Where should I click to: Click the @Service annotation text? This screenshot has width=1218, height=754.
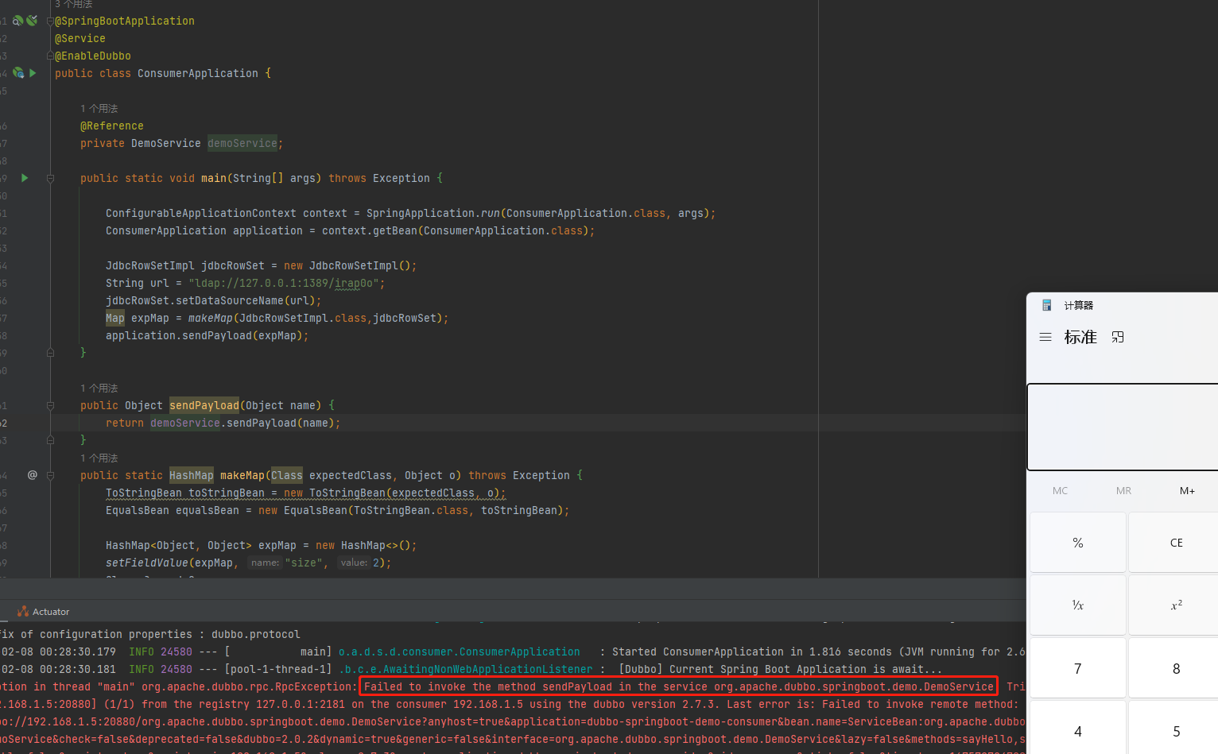point(80,38)
